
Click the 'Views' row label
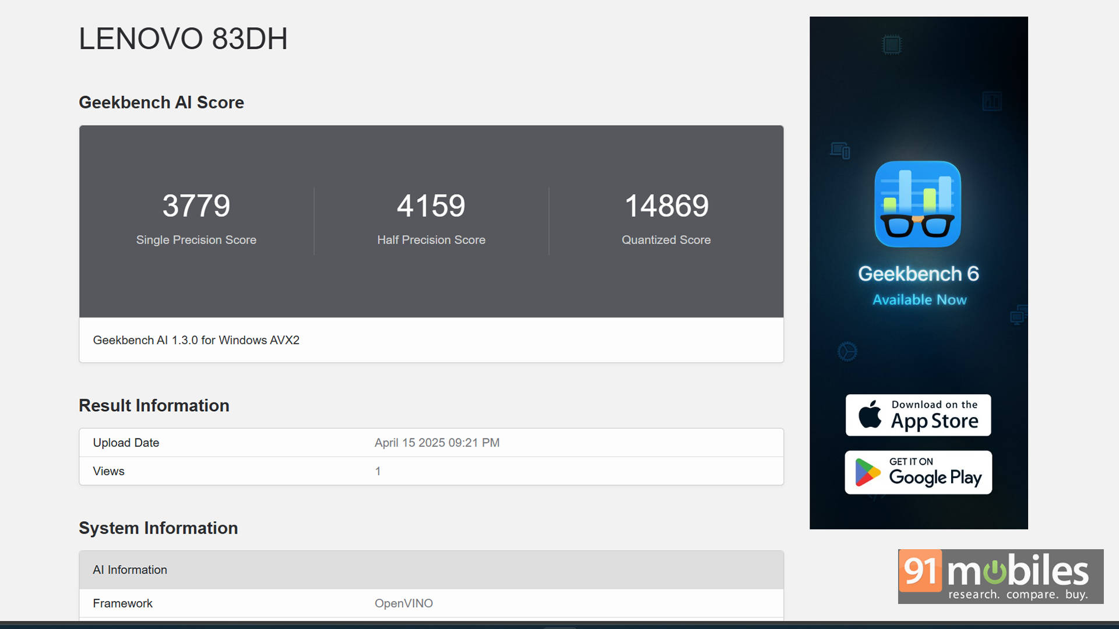click(108, 471)
